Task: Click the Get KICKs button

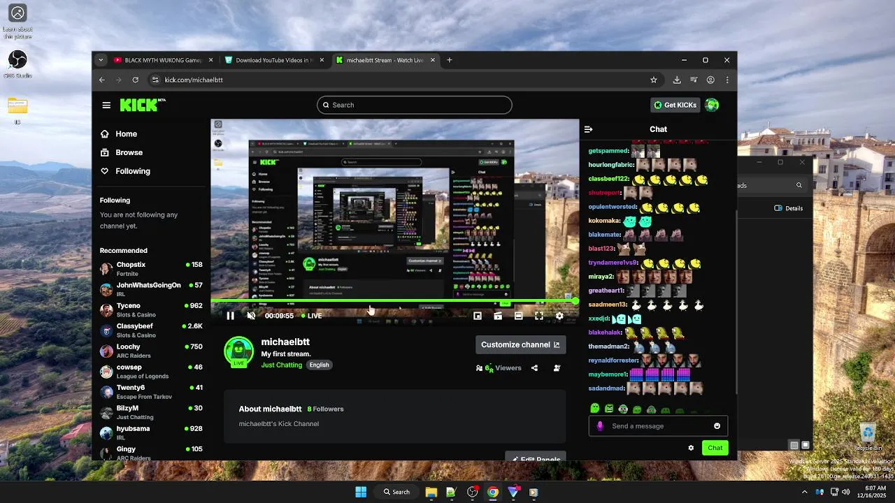Action: click(675, 105)
